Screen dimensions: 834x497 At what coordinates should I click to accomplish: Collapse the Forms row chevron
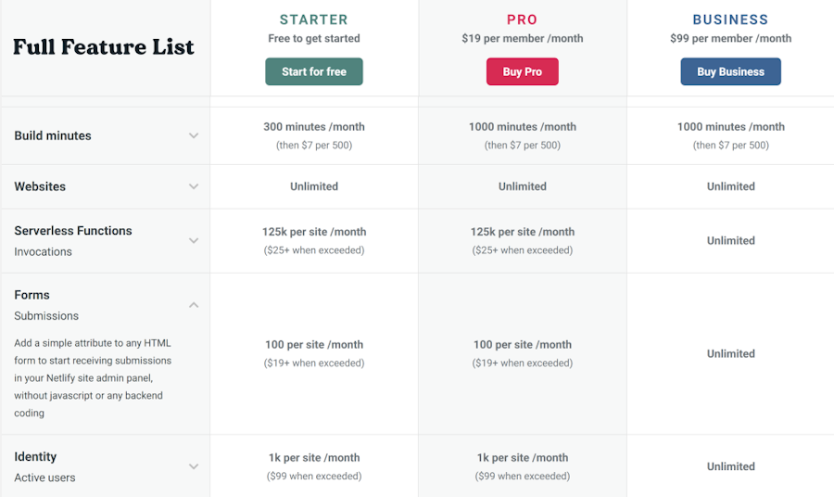pos(194,305)
